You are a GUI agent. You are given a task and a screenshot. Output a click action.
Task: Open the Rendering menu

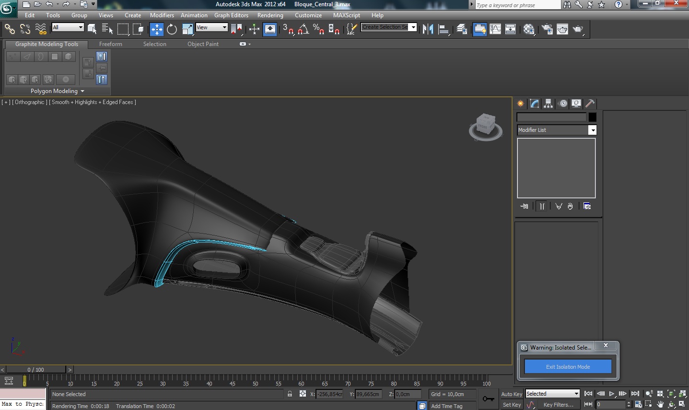270,15
